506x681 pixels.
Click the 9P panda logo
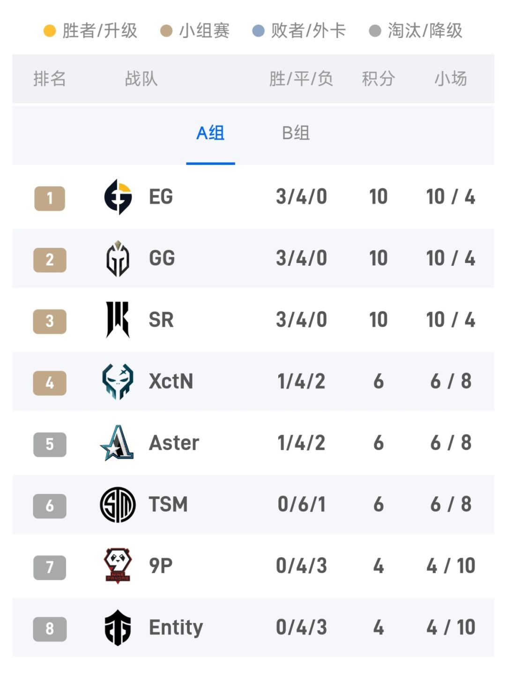118,566
